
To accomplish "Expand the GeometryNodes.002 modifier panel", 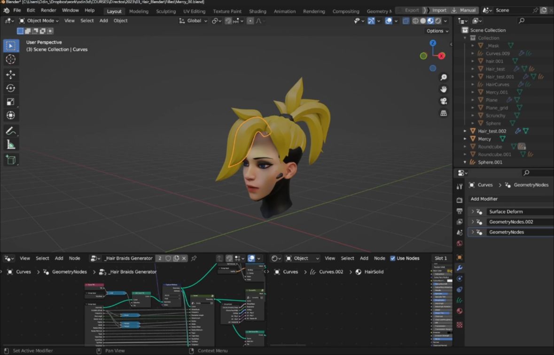I will [x=473, y=222].
